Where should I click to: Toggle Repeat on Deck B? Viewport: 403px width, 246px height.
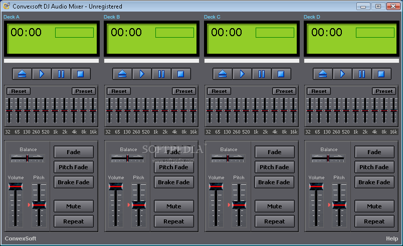tap(174, 221)
